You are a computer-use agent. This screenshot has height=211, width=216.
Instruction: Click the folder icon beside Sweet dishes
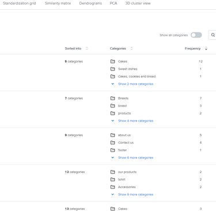coord(113,69)
